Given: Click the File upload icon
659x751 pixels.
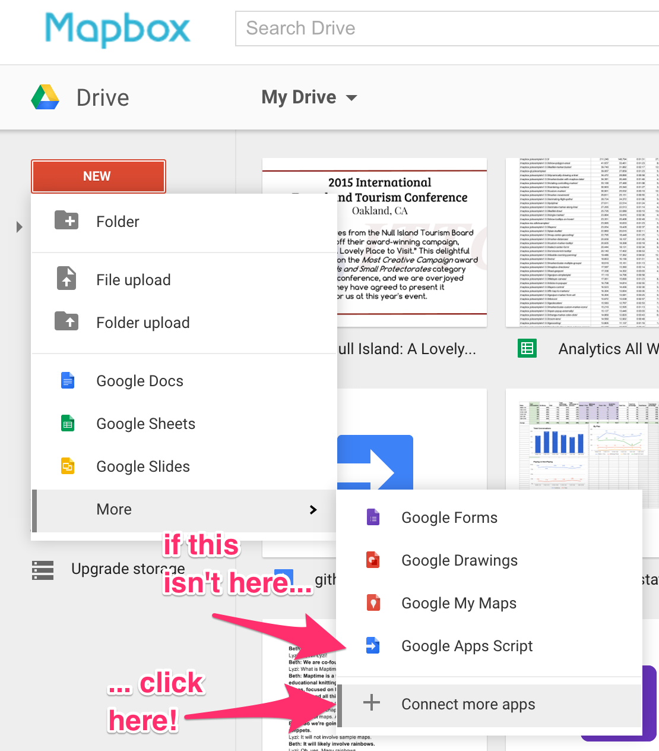Looking at the screenshot, I should (x=66, y=278).
